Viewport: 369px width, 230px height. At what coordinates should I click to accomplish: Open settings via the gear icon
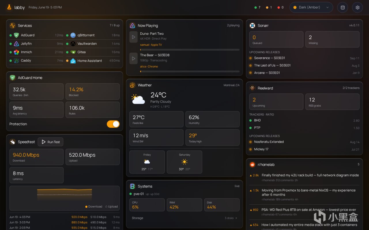click(357, 7)
